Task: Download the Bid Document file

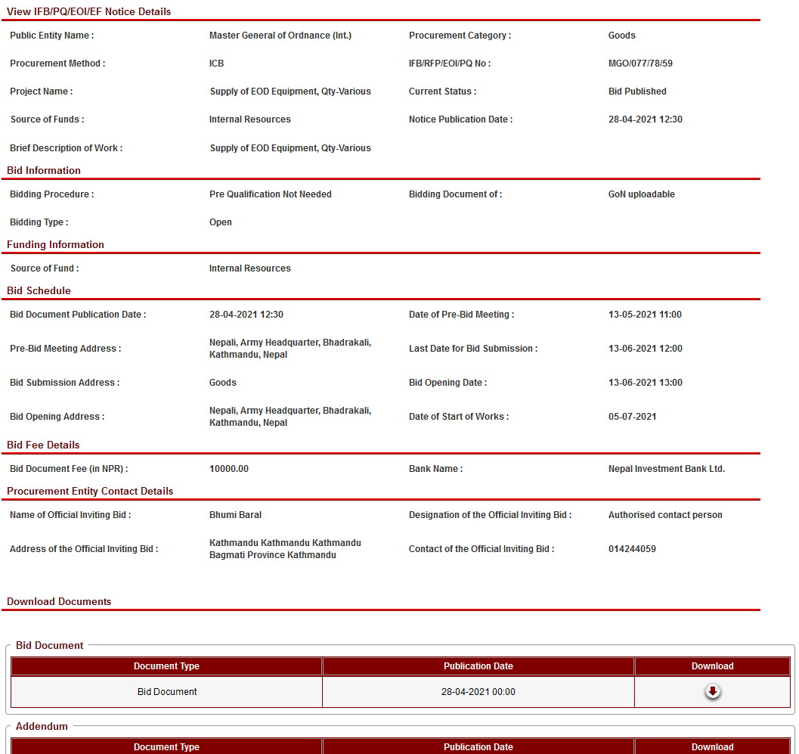Action: [712, 691]
